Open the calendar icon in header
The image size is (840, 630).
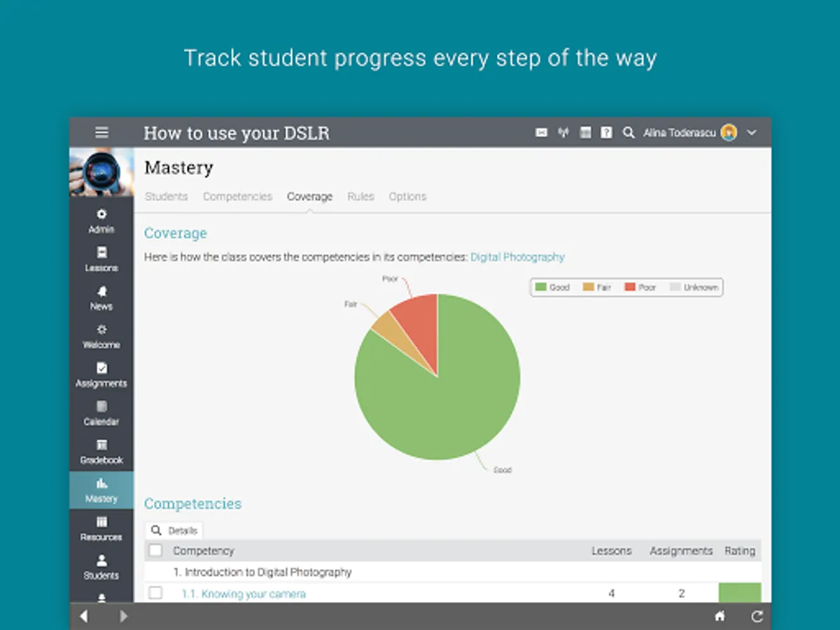pos(586,132)
